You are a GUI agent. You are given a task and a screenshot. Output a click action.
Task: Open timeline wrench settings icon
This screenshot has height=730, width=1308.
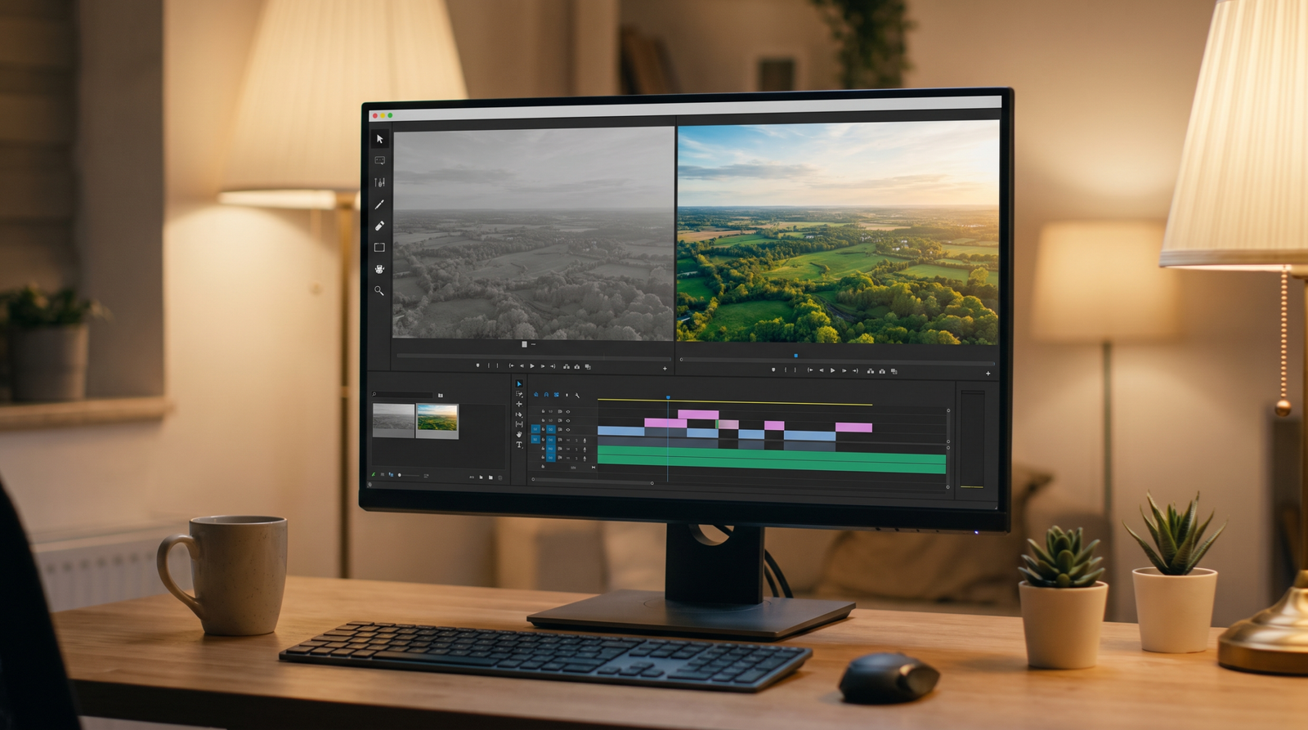[577, 396]
